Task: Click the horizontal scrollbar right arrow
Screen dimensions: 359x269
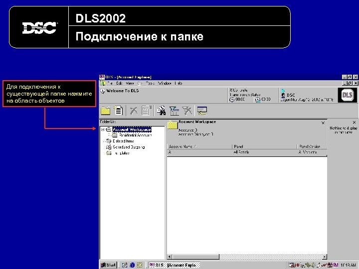Action: point(325,257)
